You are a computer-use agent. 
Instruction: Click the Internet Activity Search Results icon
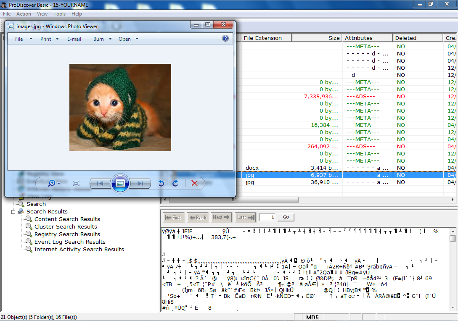point(29,249)
